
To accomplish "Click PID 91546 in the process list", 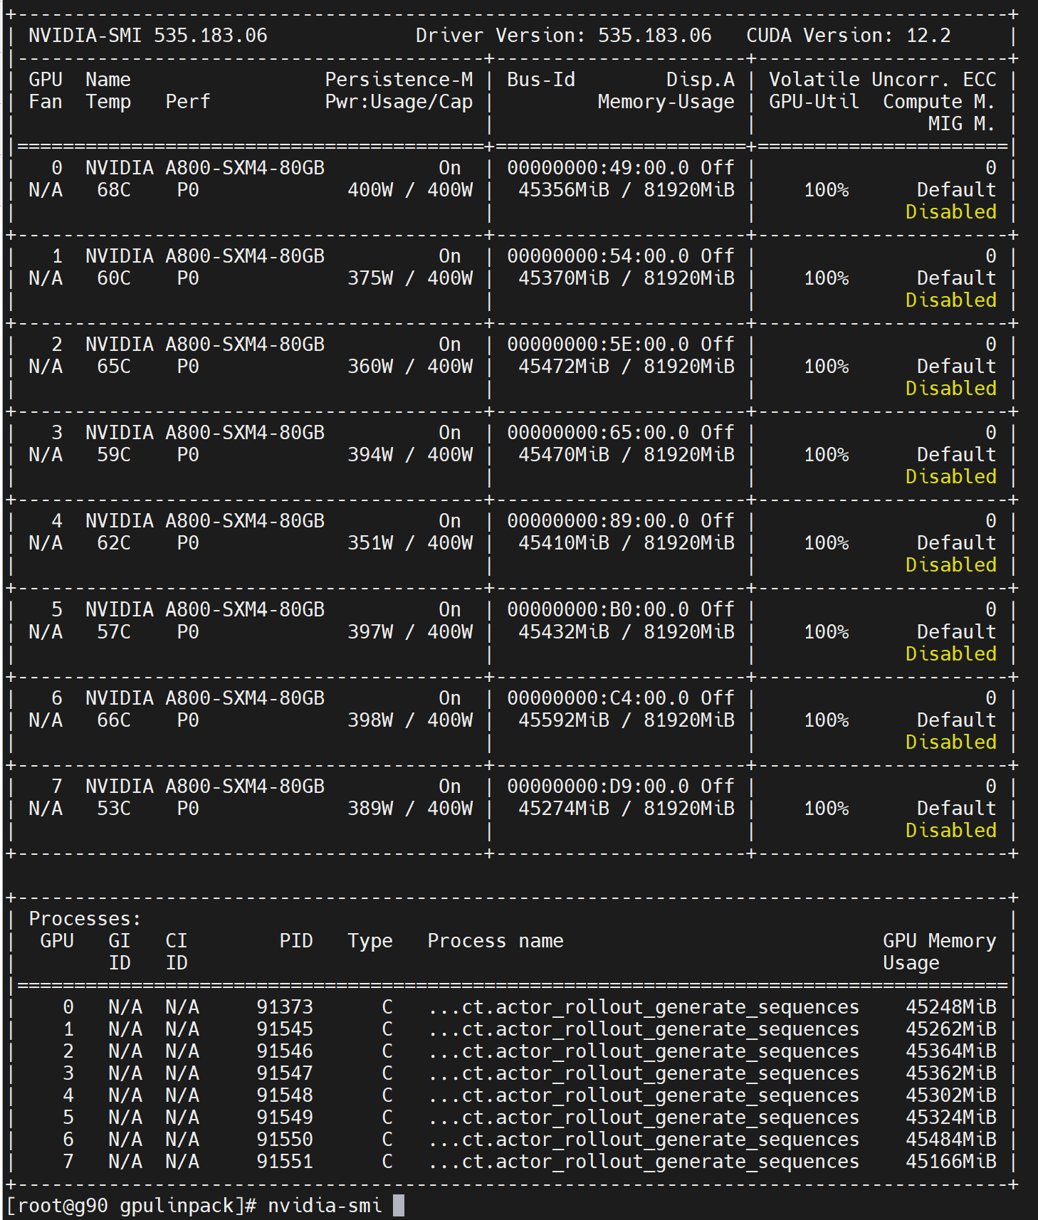I will [285, 1051].
